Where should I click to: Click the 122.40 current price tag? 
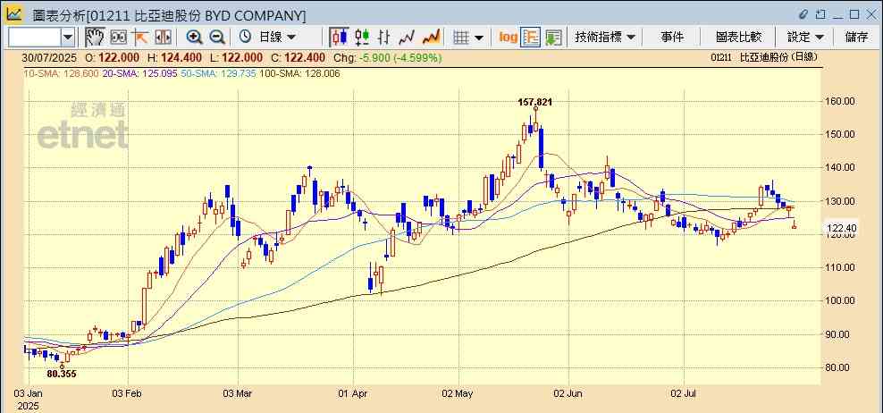tap(841, 228)
